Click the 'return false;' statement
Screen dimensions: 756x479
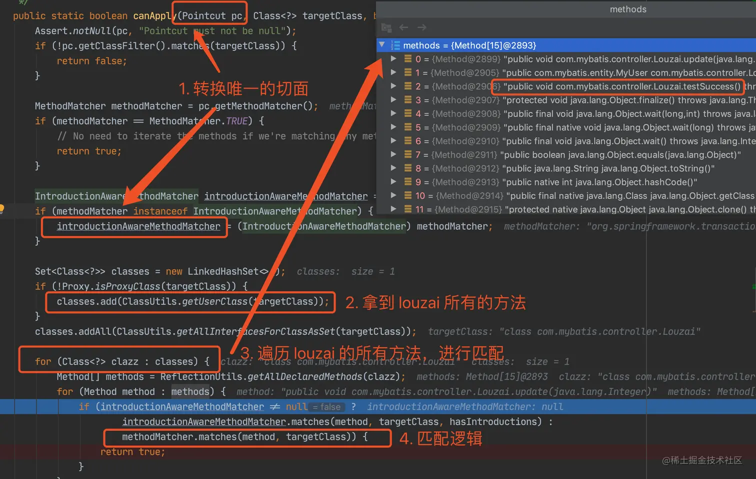pos(92,61)
